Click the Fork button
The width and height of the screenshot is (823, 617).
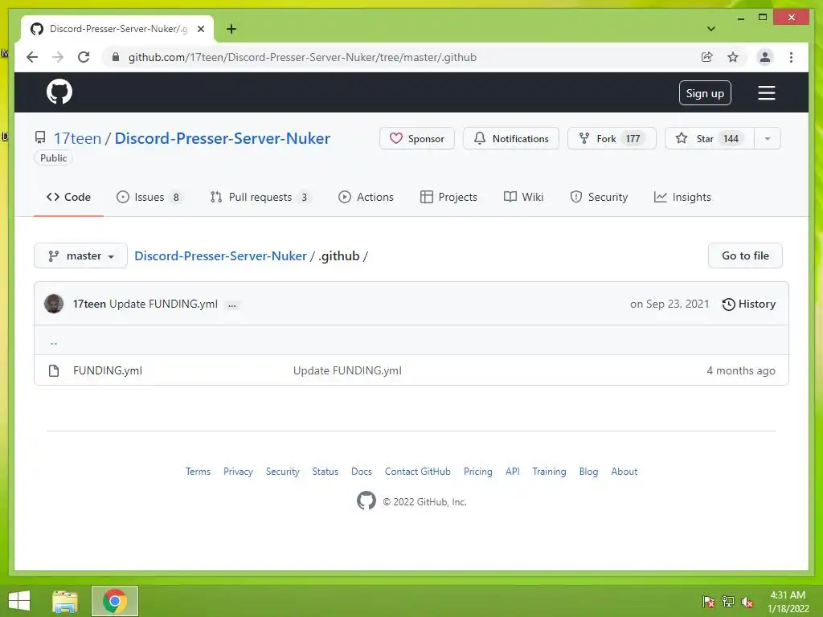tap(612, 138)
